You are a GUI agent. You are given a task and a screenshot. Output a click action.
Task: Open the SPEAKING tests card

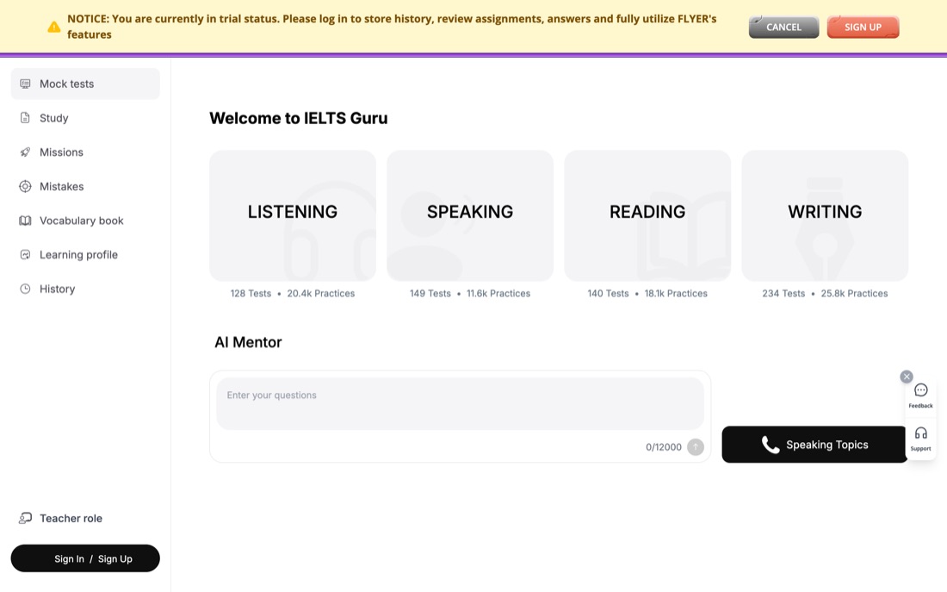pyautogui.click(x=470, y=215)
